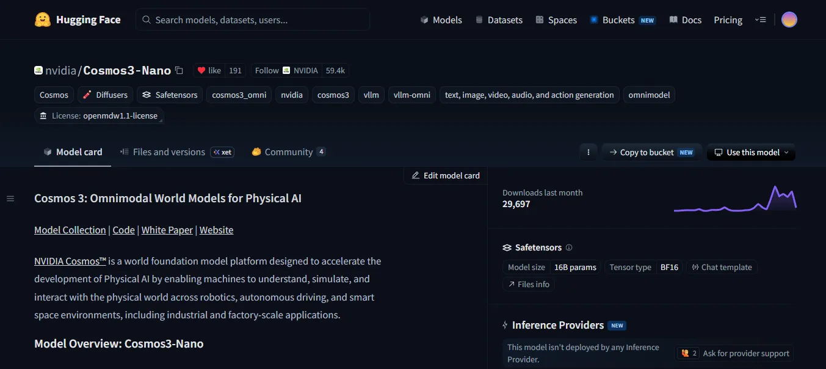Click the Inference Providers heading

[x=558, y=325]
